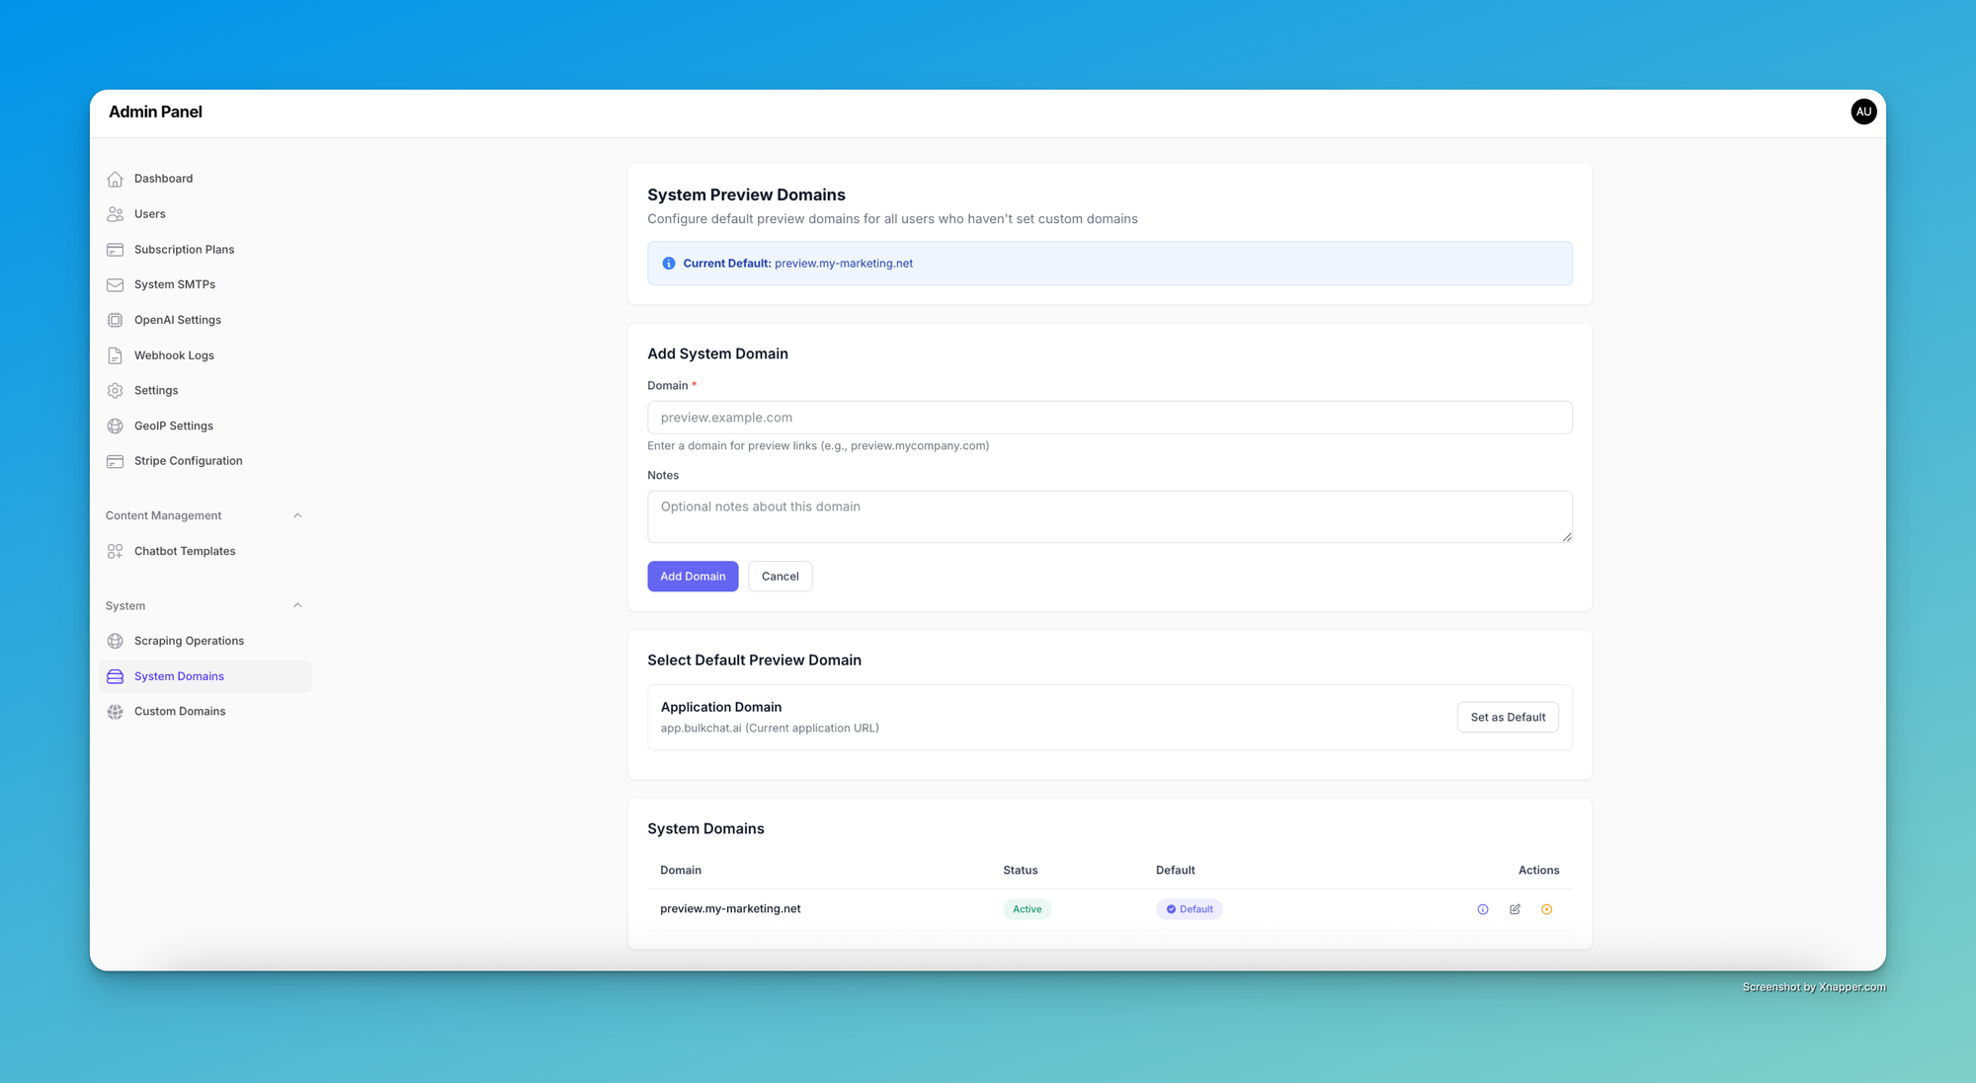Click the Dashboard home icon

pos(116,179)
